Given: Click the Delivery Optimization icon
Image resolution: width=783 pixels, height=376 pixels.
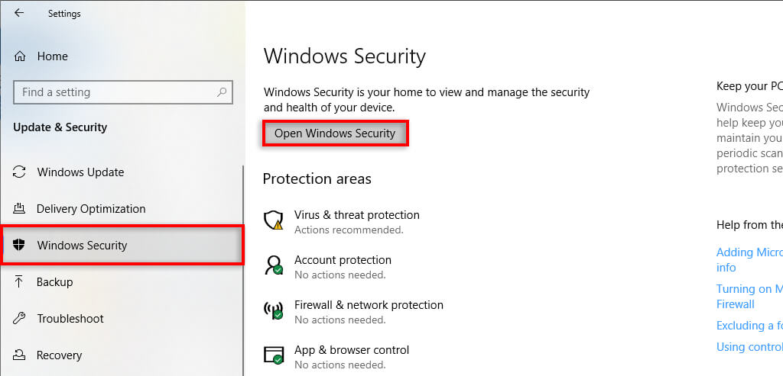Looking at the screenshot, I should (x=20, y=209).
